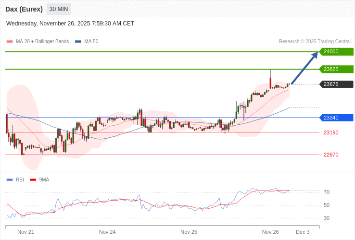Click the red 22970 support level label
Viewport: 355px width, 240px height.
(x=331, y=155)
